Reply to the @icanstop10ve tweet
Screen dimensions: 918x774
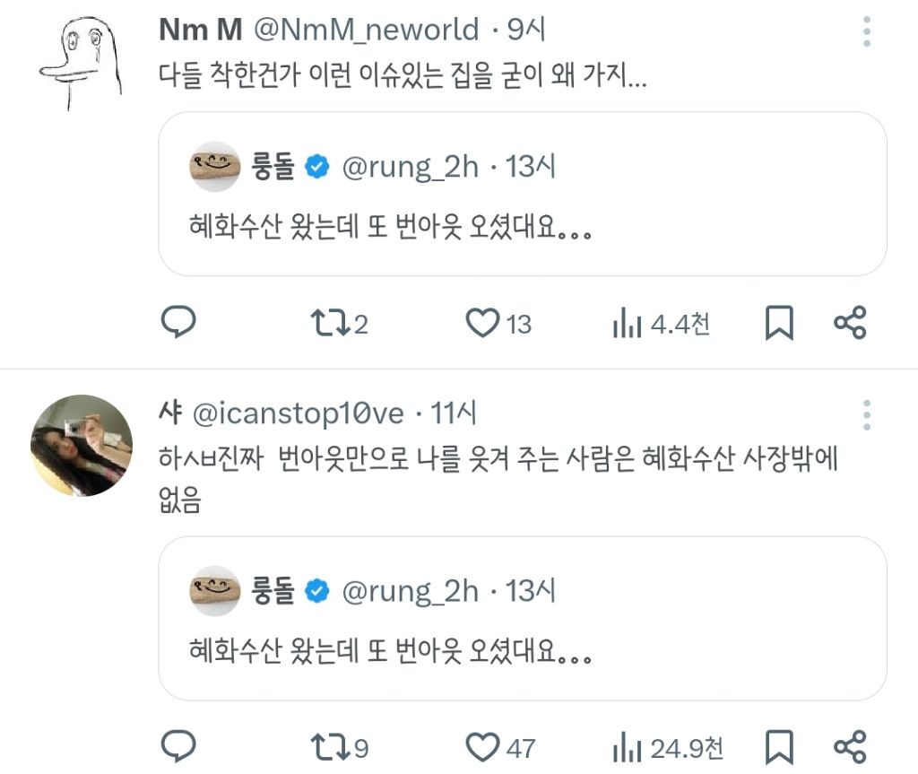point(178,746)
